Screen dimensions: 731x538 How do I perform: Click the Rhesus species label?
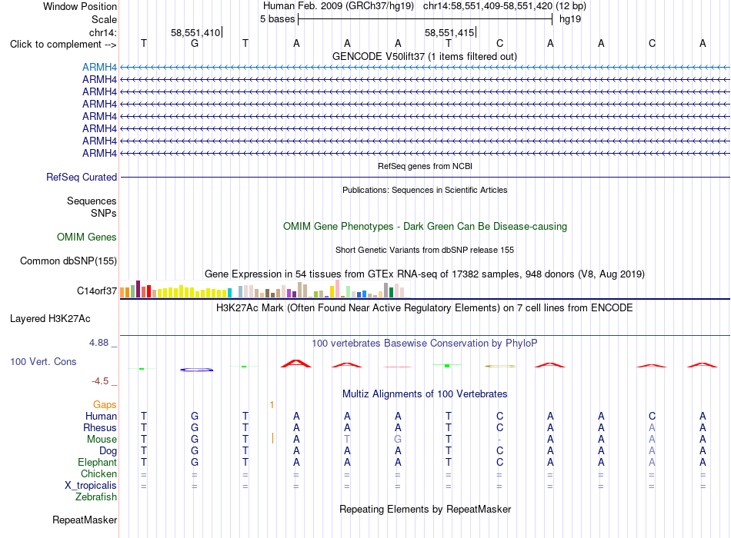point(100,427)
